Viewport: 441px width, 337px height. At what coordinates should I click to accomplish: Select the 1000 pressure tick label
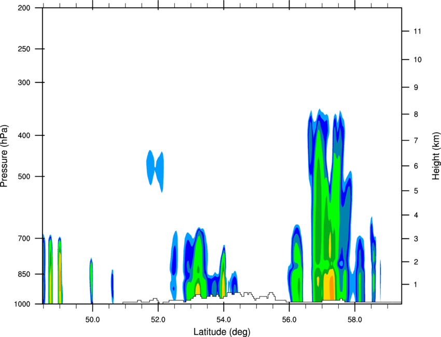click(x=22, y=304)
